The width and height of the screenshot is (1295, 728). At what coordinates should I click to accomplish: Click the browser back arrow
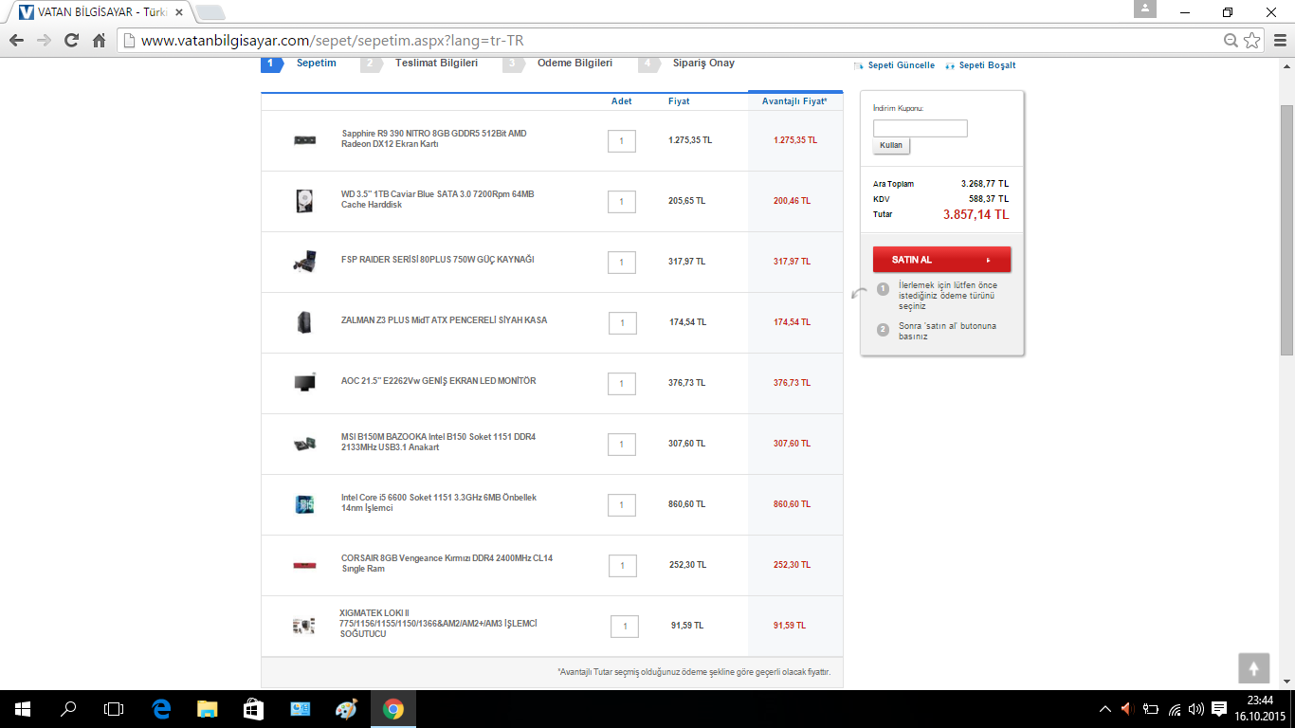pyautogui.click(x=16, y=41)
